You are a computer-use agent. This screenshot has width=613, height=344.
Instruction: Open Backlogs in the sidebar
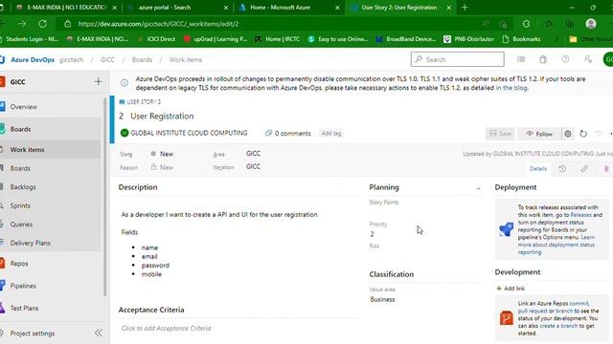tap(23, 187)
